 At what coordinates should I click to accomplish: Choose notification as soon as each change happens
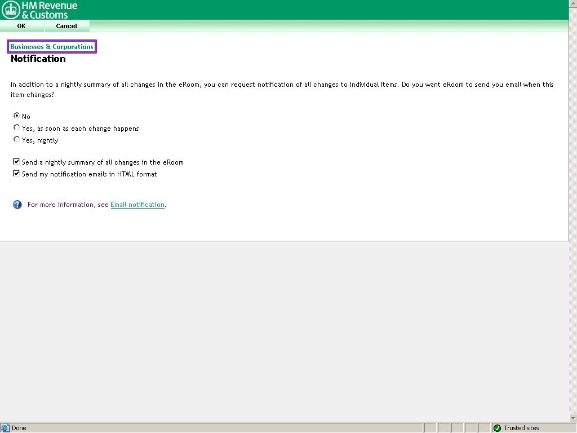(16, 127)
